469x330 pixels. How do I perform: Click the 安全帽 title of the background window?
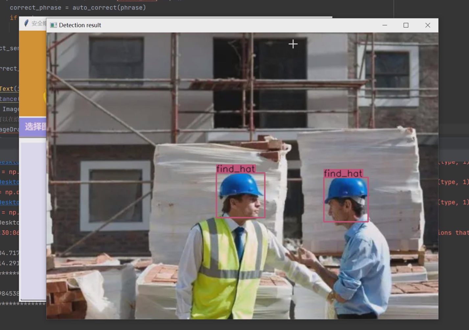(39, 23)
